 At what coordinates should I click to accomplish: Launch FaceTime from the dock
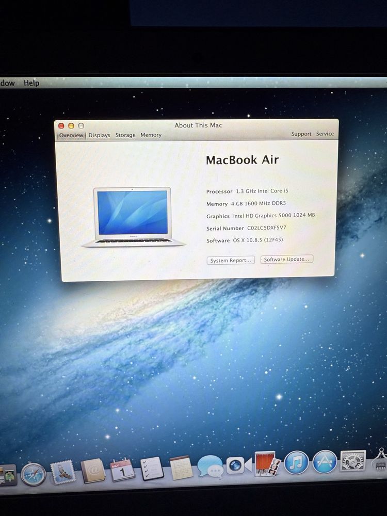239,465
